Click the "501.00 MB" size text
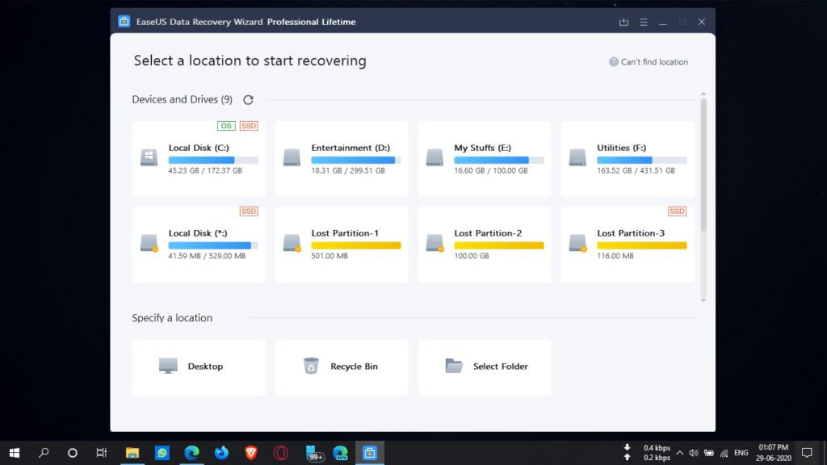The width and height of the screenshot is (827, 465). click(x=330, y=256)
